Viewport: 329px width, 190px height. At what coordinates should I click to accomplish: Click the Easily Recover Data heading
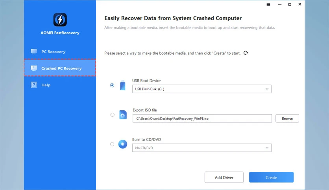[173, 18]
